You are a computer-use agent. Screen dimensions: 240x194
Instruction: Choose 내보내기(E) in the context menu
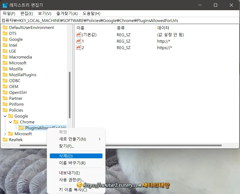pyautogui.click(x=76, y=173)
